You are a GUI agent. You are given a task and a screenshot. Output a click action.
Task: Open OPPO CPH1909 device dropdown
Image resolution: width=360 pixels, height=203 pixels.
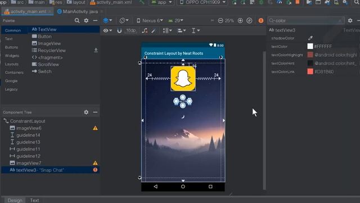[202, 2]
